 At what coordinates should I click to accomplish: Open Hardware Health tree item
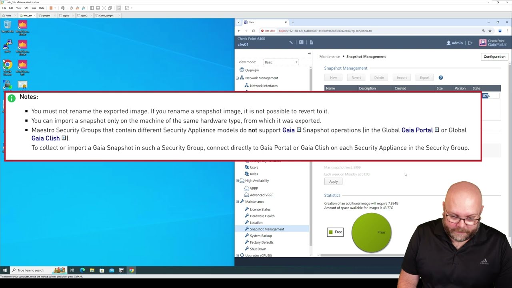pyautogui.click(x=262, y=216)
